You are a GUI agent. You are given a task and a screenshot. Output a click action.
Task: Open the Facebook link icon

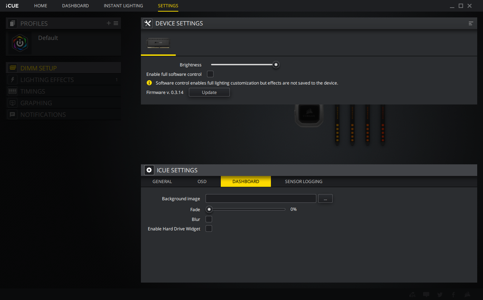(x=453, y=295)
